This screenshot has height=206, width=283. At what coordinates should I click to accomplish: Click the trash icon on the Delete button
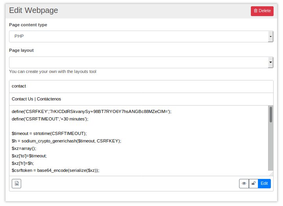(256, 11)
